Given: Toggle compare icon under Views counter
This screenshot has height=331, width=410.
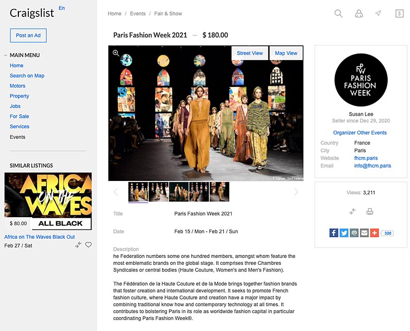Looking at the screenshot, I should [352, 211].
